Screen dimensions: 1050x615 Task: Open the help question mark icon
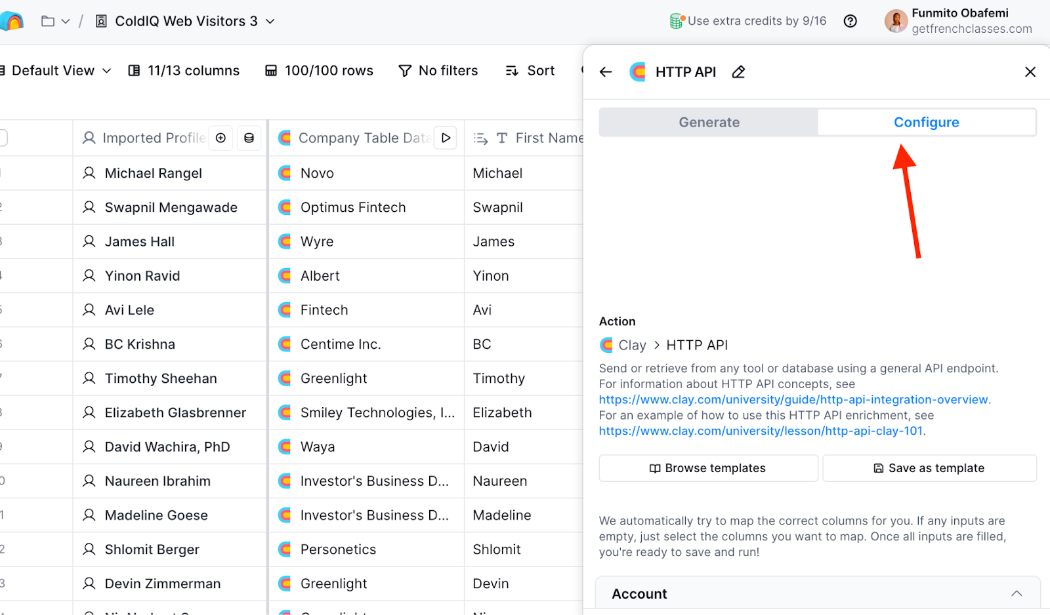(x=850, y=21)
